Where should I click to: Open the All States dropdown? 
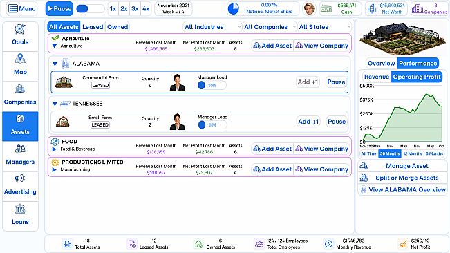[x=324, y=27]
